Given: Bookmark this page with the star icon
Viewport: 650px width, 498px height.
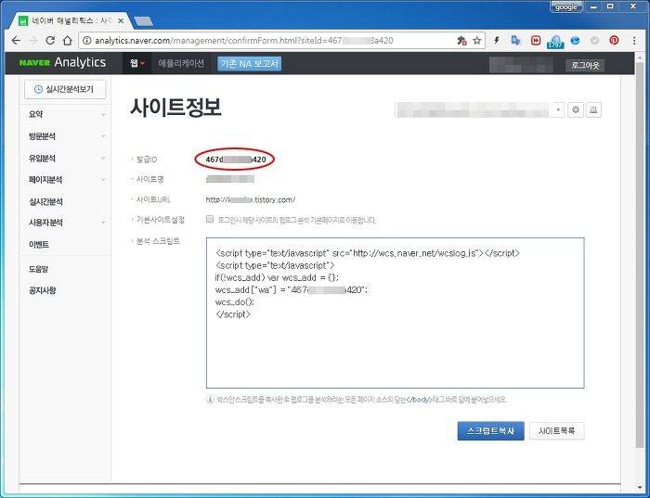Looking at the screenshot, I should point(476,40).
